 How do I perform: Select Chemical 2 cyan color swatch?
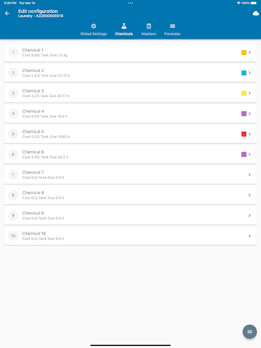coord(244,73)
